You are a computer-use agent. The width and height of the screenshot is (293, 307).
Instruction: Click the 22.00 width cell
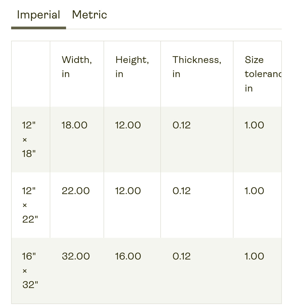pyautogui.click(x=76, y=191)
